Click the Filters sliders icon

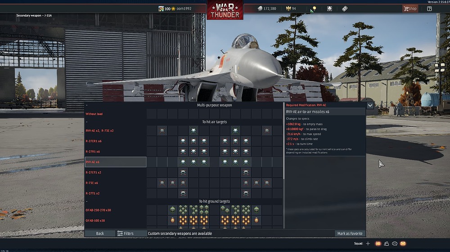pos(120,234)
